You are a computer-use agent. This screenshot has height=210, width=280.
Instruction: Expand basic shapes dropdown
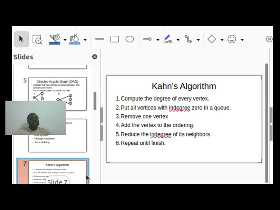click(x=222, y=40)
